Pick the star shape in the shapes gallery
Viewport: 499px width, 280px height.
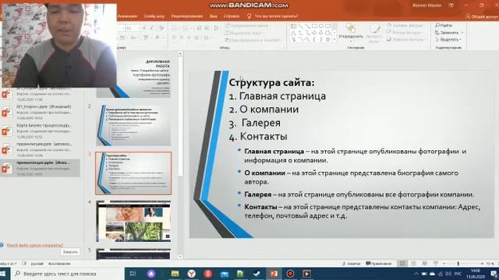pyautogui.click(x=327, y=40)
